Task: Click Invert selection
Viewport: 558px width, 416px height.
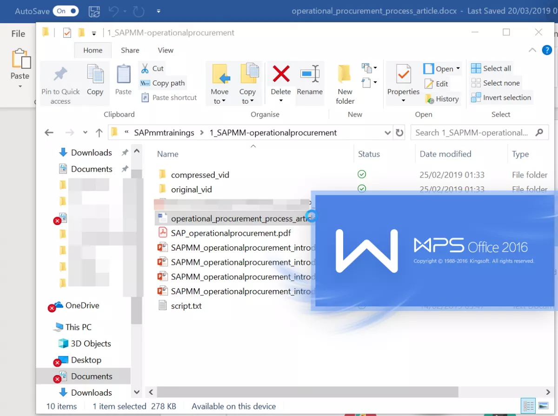Action: tap(501, 98)
